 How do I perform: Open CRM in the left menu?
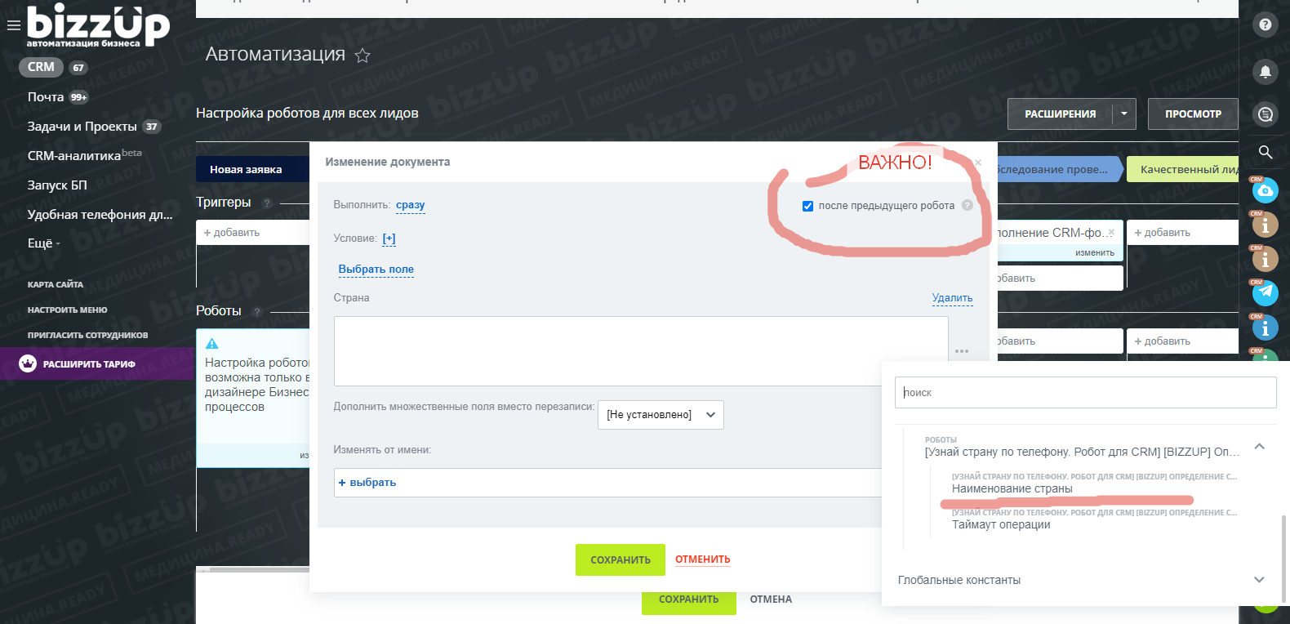41,67
